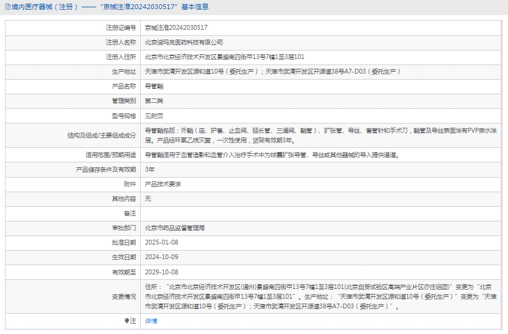Click the approval date 2025-01-08
Screen dimensions: 508x334
point(161,243)
